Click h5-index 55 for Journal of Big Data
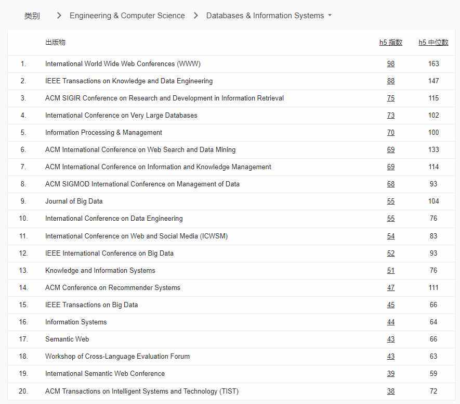The width and height of the screenshot is (460, 404). 390,201
